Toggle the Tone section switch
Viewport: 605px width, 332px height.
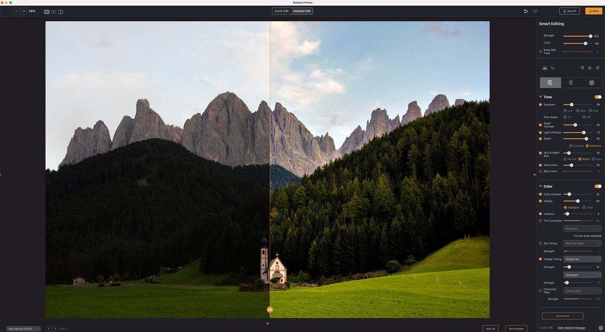tap(598, 97)
